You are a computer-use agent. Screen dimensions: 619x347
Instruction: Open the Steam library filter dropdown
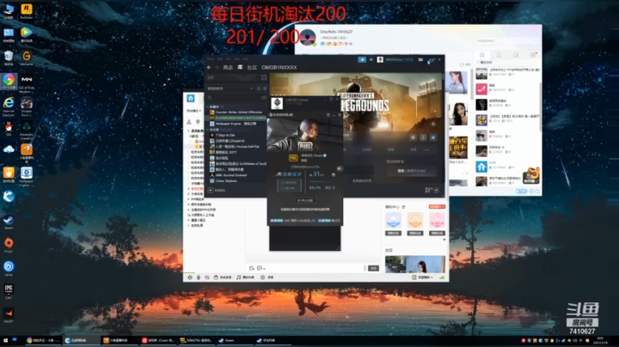[x=251, y=88]
